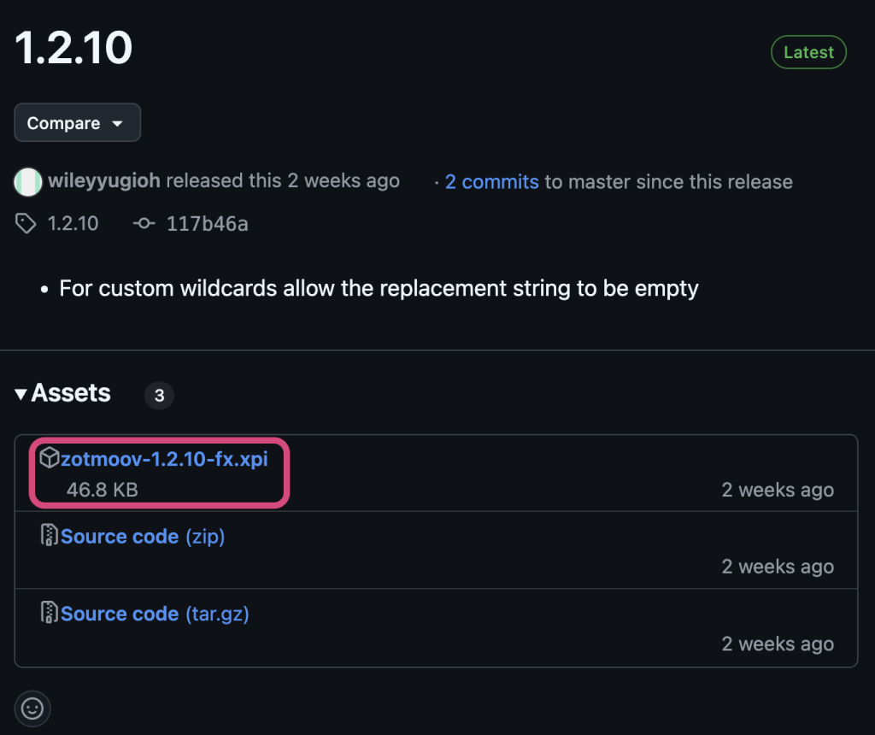Collapse the Assets section triangle
The width and height of the screenshot is (875, 735).
pos(21,394)
